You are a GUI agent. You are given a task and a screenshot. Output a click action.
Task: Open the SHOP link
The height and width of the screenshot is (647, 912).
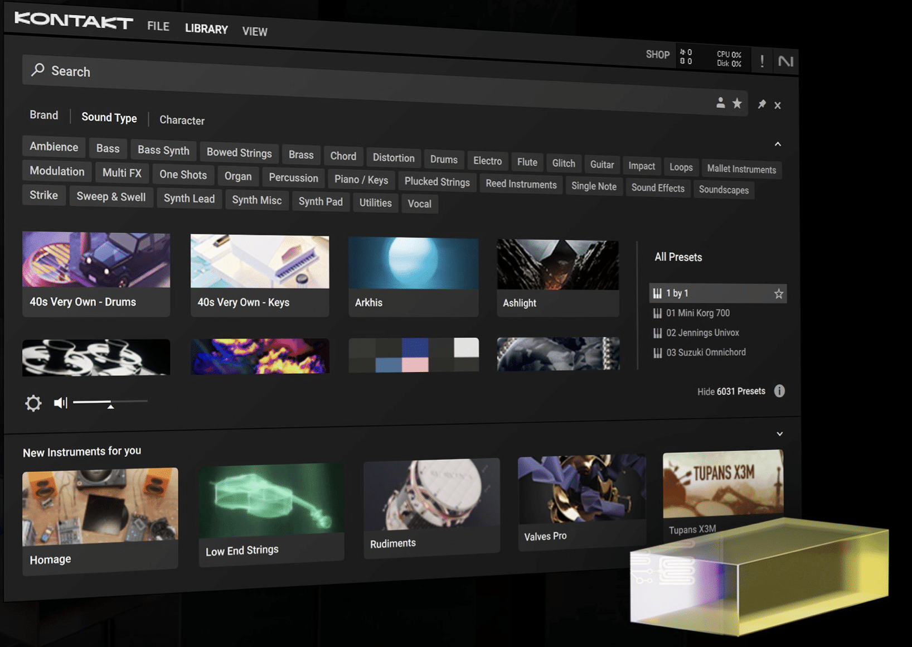658,55
